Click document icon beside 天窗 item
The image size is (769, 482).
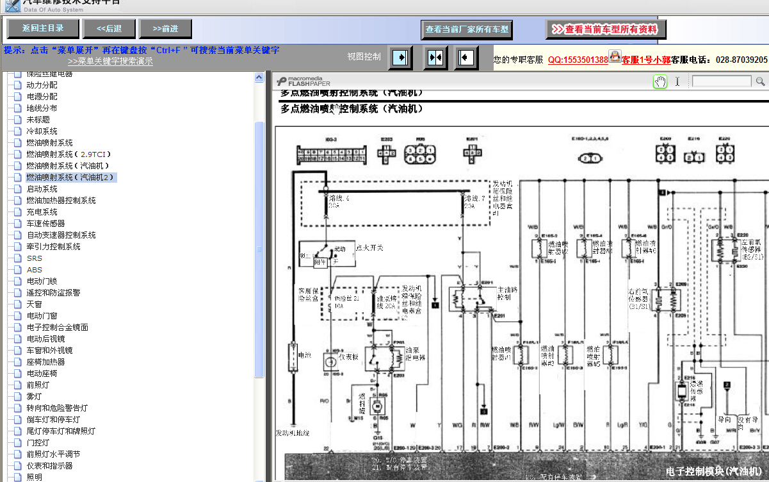[17, 304]
